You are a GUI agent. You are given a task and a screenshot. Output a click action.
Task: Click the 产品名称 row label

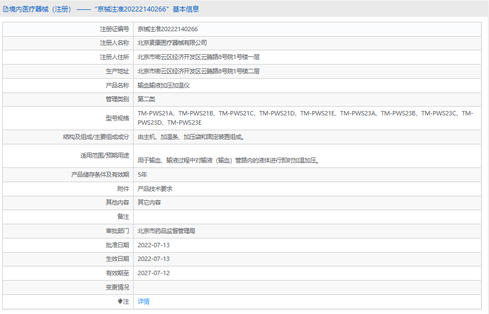[x=117, y=85]
